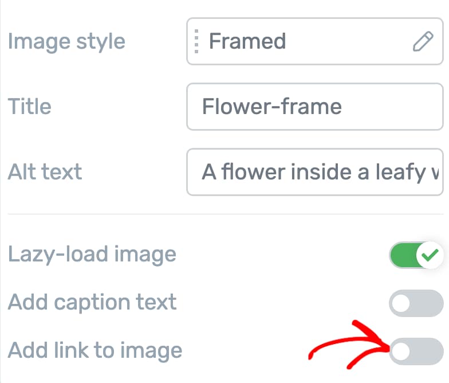The width and height of the screenshot is (449, 383).
Task: Click the "Add link to image" label
Action: [94, 350]
